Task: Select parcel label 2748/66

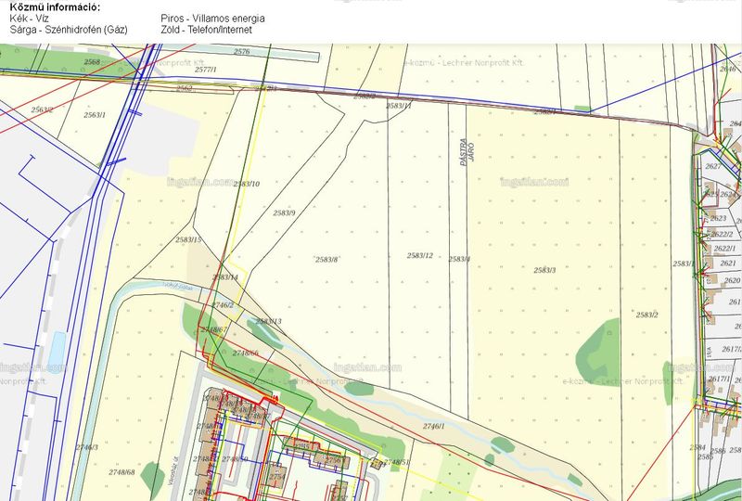Action: pyautogui.click(x=245, y=353)
